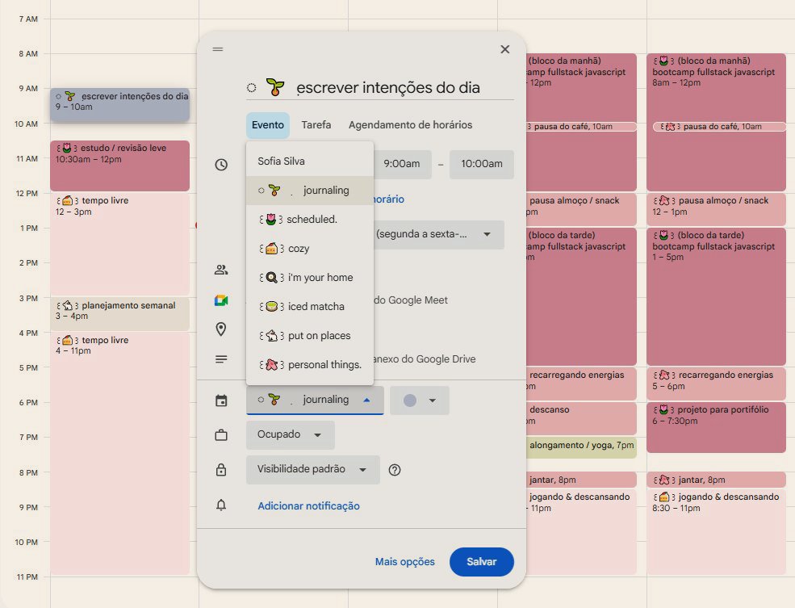The height and width of the screenshot is (608, 795).
Task: Open jantar, 8pm event in last column
Action: (716, 480)
